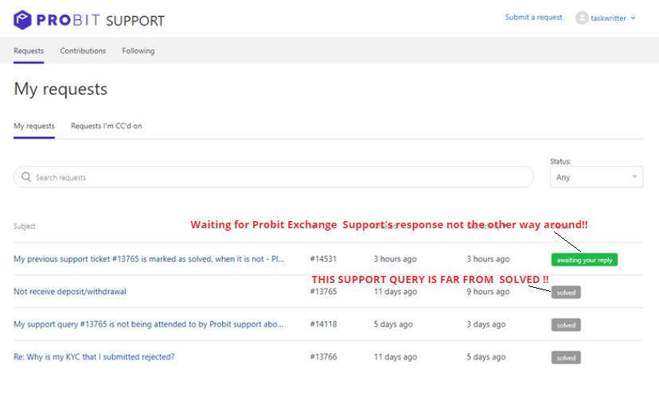This screenshot has height=396, width=659.
Task: Click the 9 hours ago last activity cell
Action: click(x=488, y=292)
